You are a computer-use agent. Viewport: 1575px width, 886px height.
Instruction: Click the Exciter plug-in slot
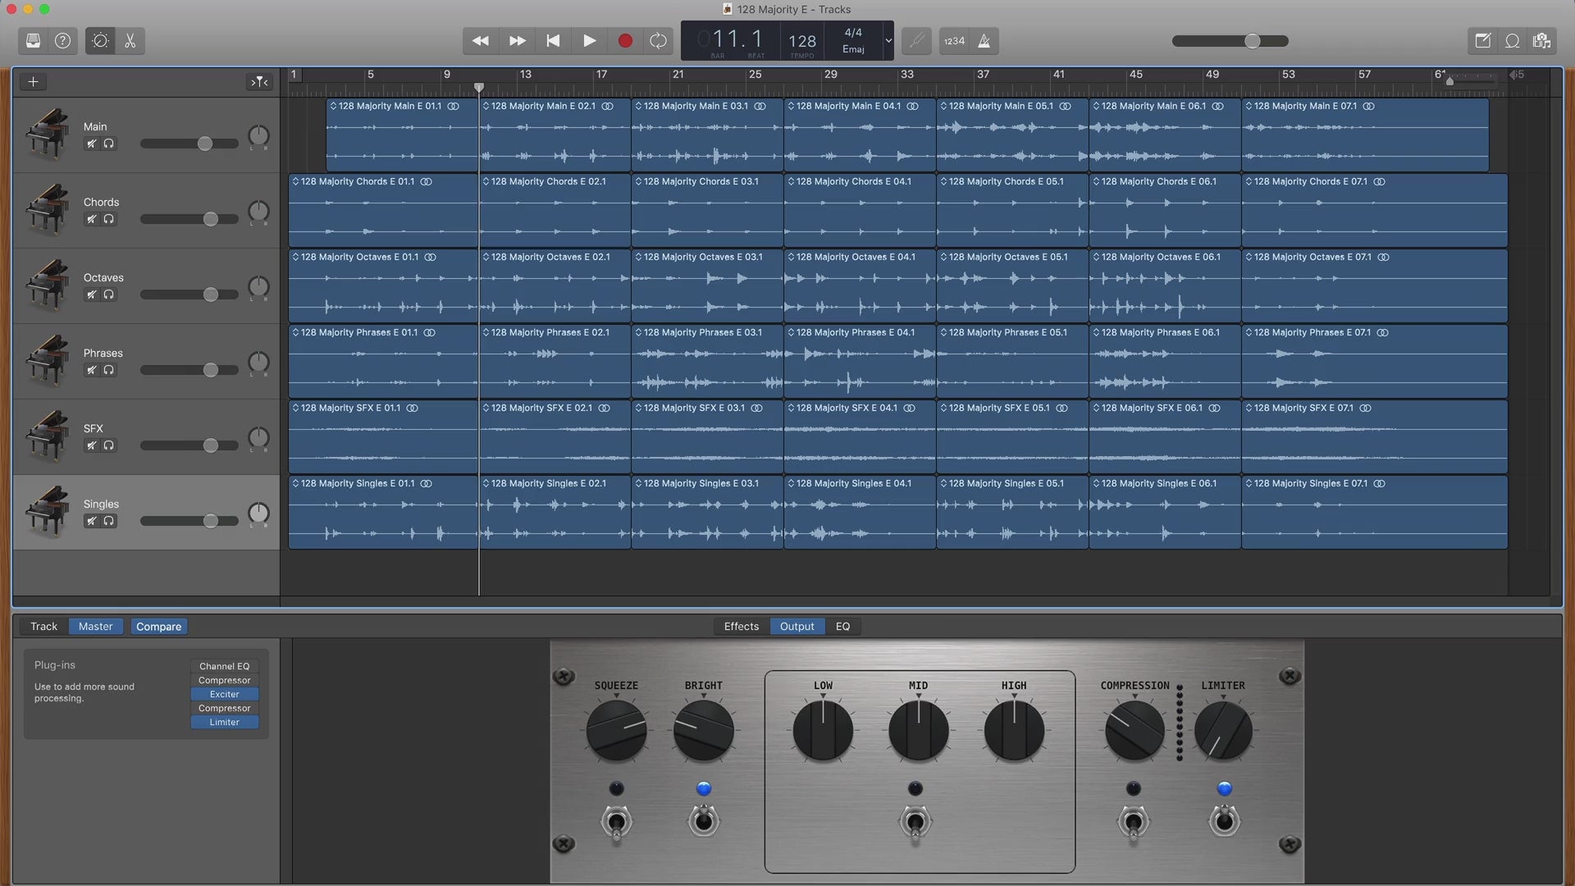[x=224, y=694]
